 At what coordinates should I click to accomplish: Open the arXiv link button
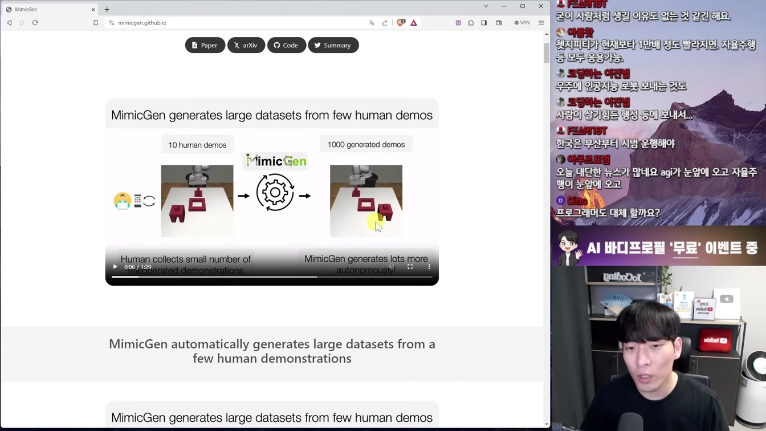pos(246,45)
